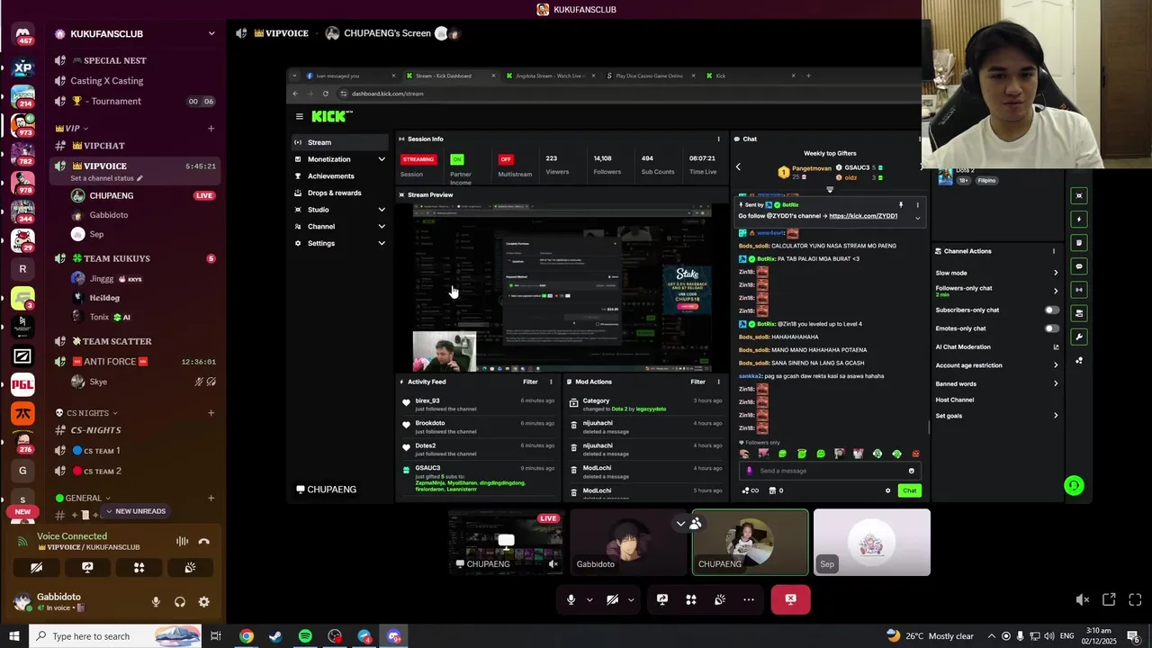Disconnect from voice with hang-up icon
Screen dimensions: 1152x648
tap(204, 542)
